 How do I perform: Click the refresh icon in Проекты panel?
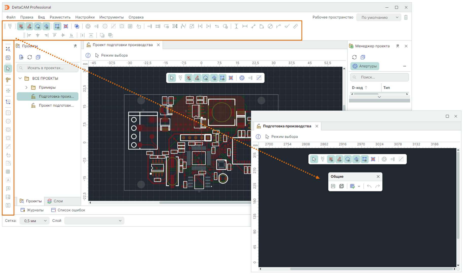[x=30, y=57]
